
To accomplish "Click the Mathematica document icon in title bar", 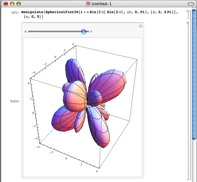I will point(89,4).
